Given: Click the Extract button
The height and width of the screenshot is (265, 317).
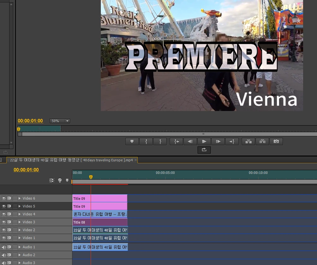Looking at the screenshot, I should pyautogui.click(x=262, y=141).
